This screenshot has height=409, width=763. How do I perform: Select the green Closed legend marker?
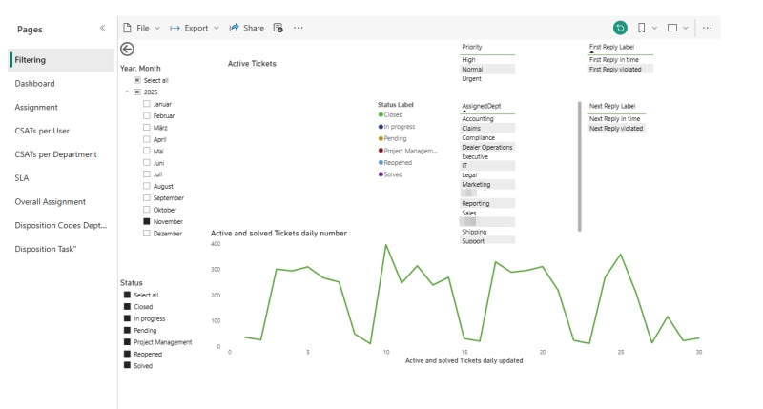tap(381, 114)
